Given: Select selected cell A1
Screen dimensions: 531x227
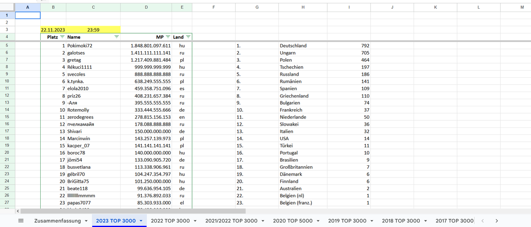Looking at the screenshot, I should pos(28,15).
